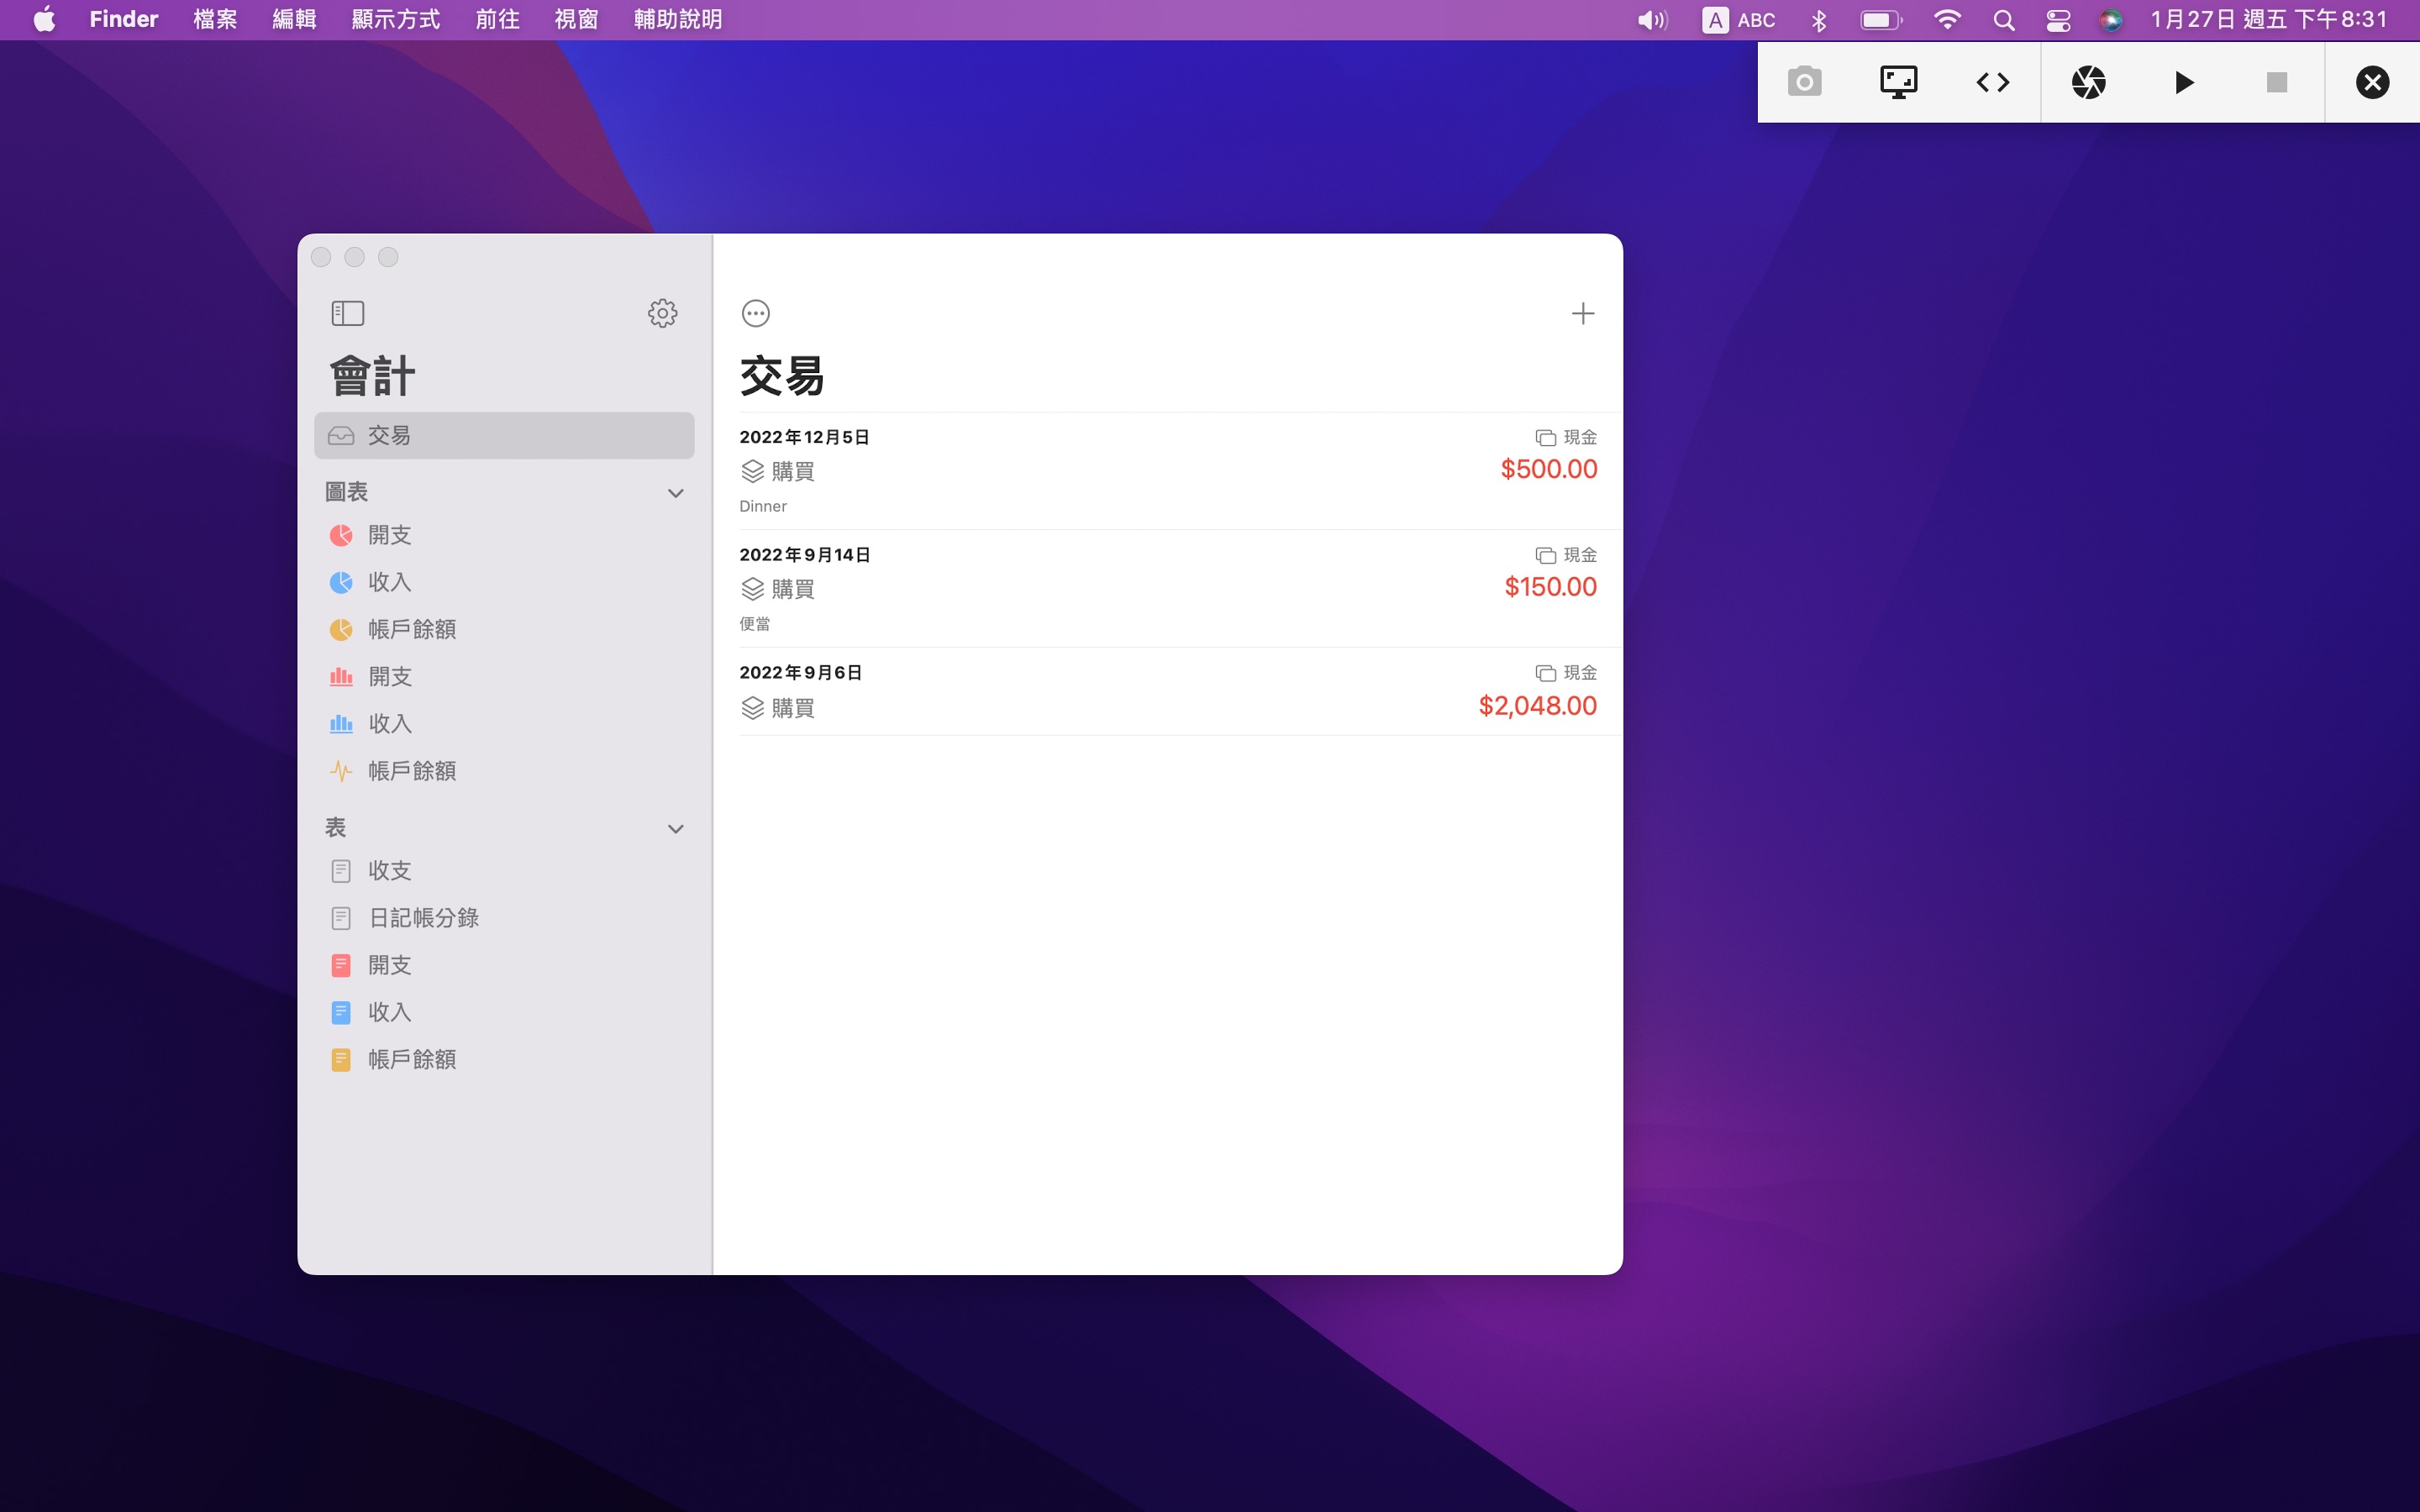Open the blue bar chart 收入
This screenshot has width=2420, height=1512.
pos(389,724)
